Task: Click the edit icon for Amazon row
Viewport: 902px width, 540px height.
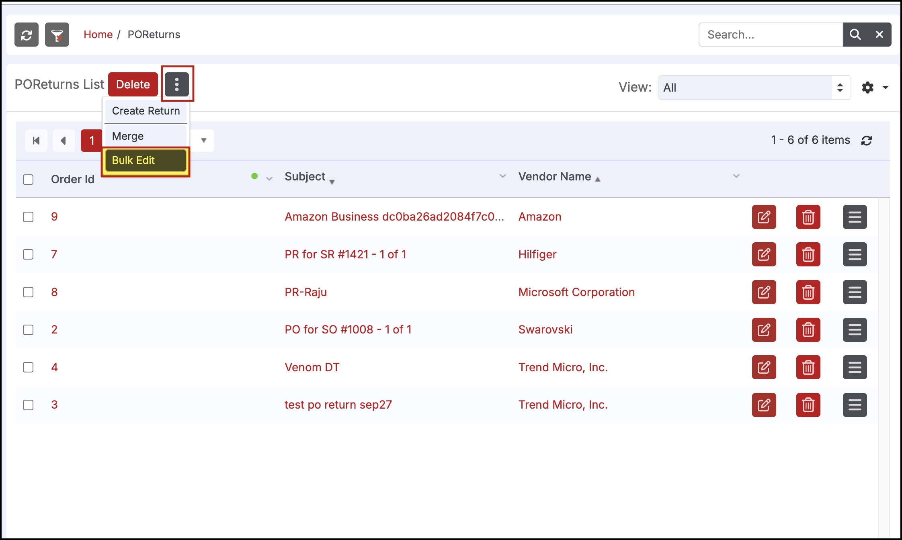Action: click(x=764, y=217)
